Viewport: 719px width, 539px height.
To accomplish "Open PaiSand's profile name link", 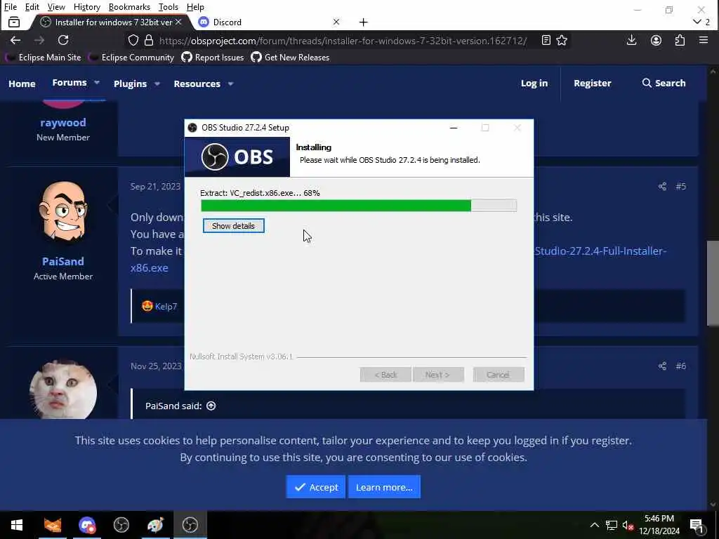I will point(62,261).
